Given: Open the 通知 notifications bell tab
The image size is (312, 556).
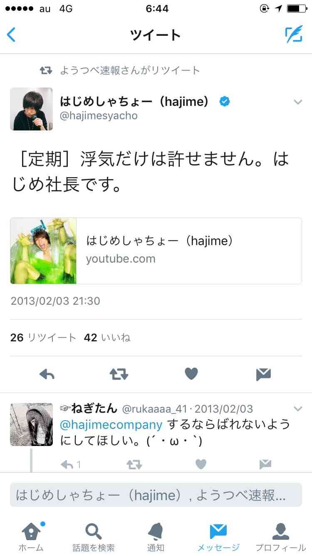Looking at the screenshot, I should [x=156, y=536].
